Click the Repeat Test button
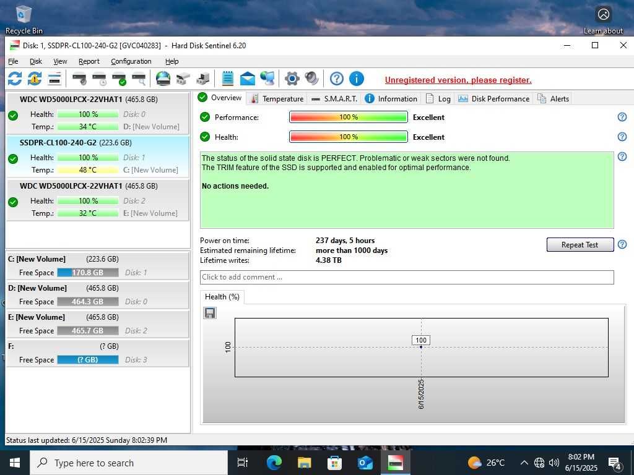Viewport: 634px width, 475px height. tap(580, 245)
